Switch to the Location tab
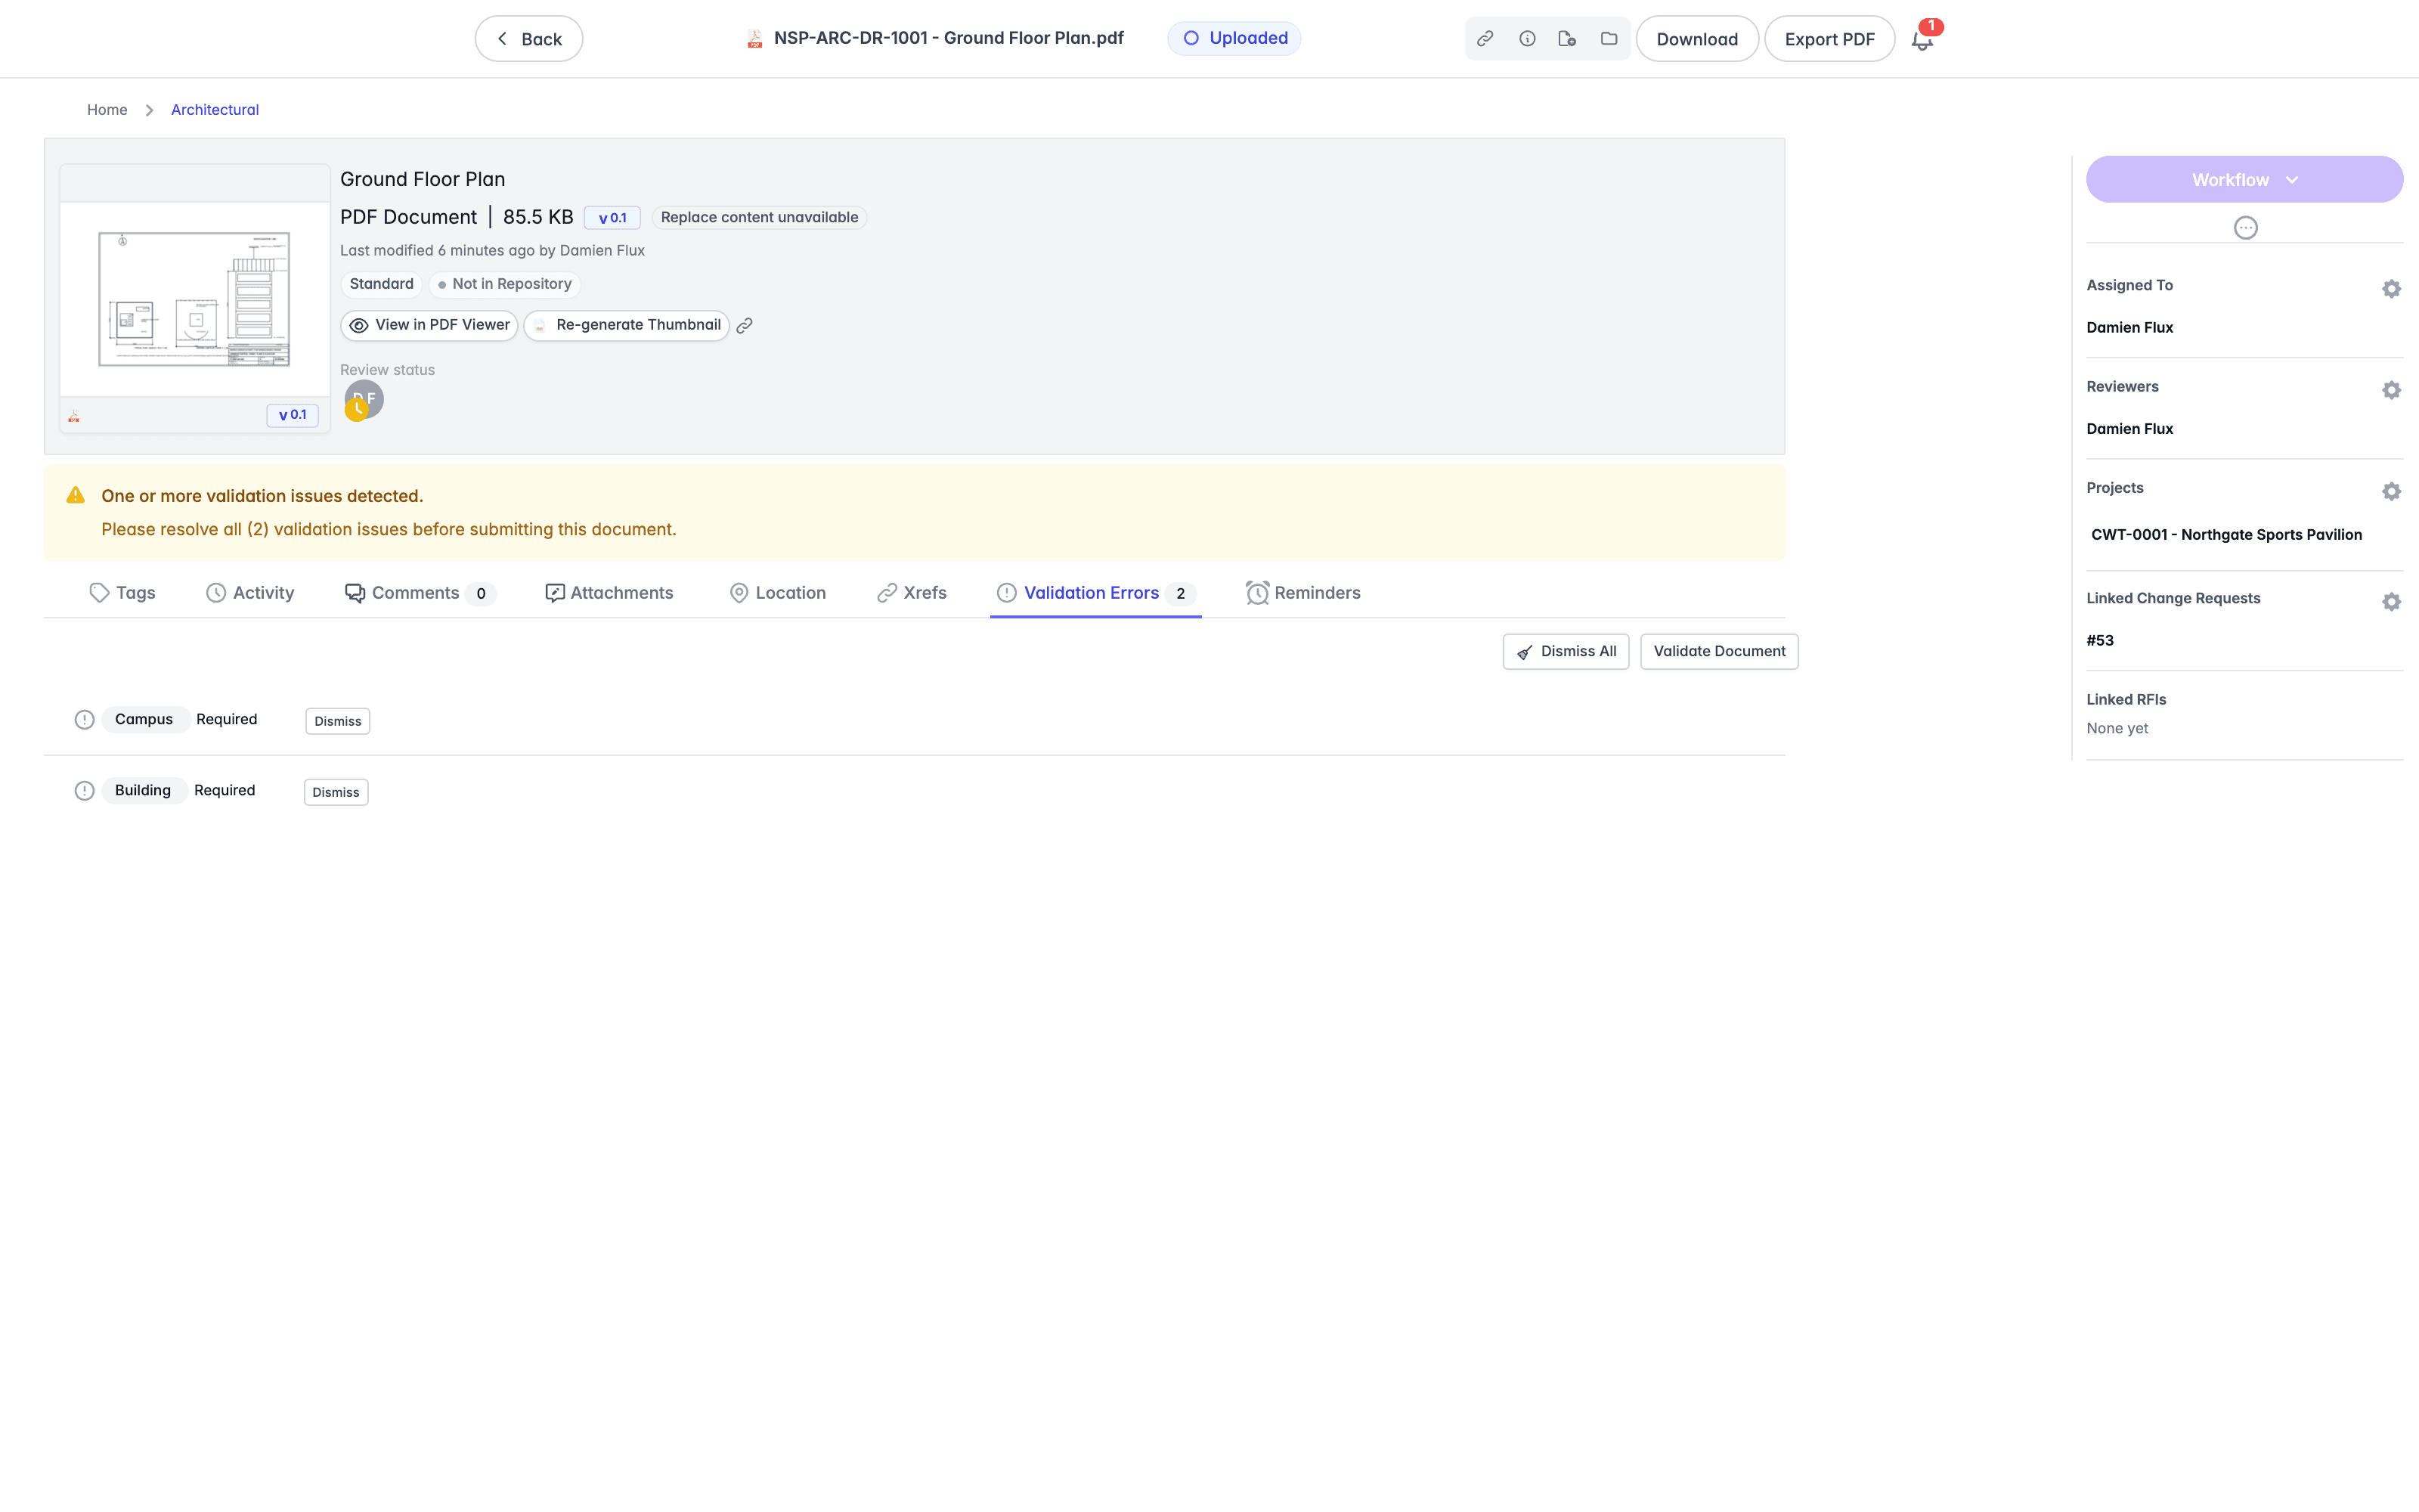The width and height of the screenshot is (2419, 1512). [x=778, y=593]
